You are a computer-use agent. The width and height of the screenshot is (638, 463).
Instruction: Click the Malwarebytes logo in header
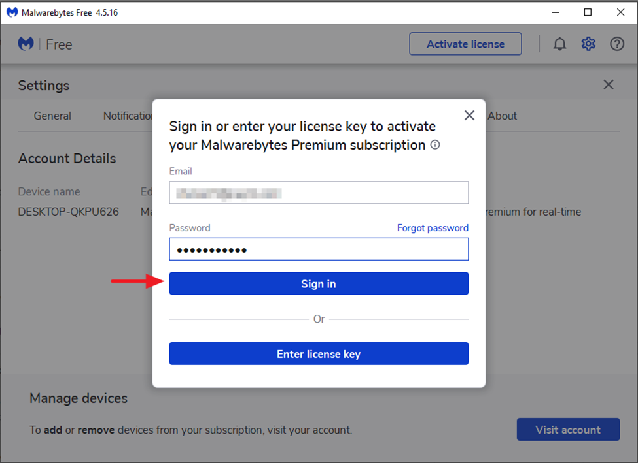pyautogui.click(x=26, y=44)
